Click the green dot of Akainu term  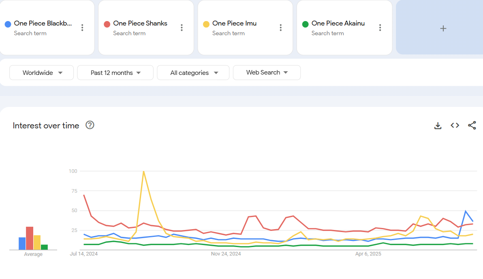[x=305, y=24]
